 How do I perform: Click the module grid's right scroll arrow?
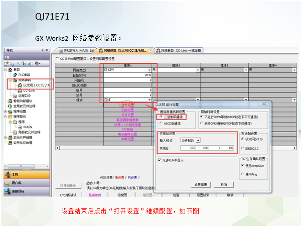[x=294, y=148]
